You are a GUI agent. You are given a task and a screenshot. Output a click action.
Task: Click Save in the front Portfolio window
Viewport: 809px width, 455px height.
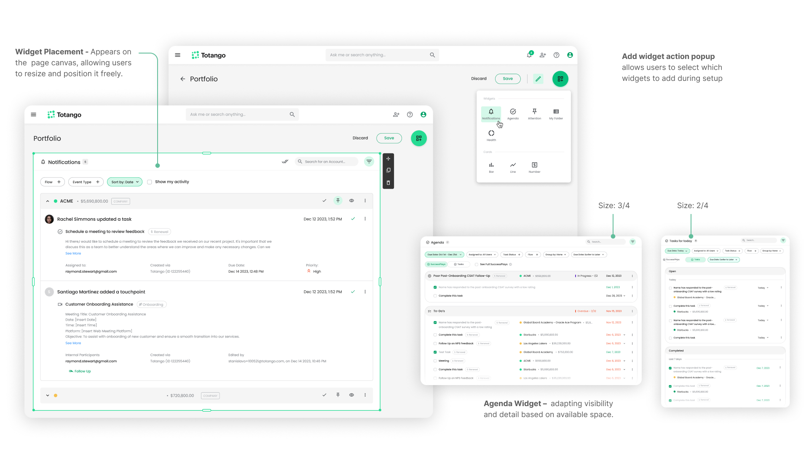click(389, 138)
